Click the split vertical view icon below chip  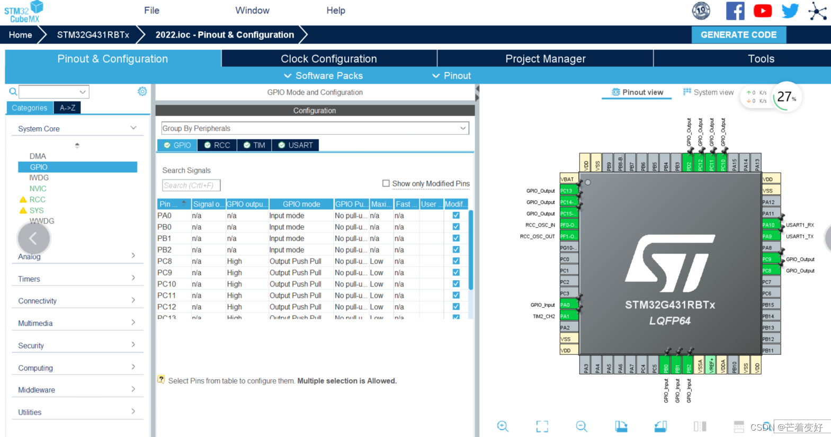(x=700, y=426)
